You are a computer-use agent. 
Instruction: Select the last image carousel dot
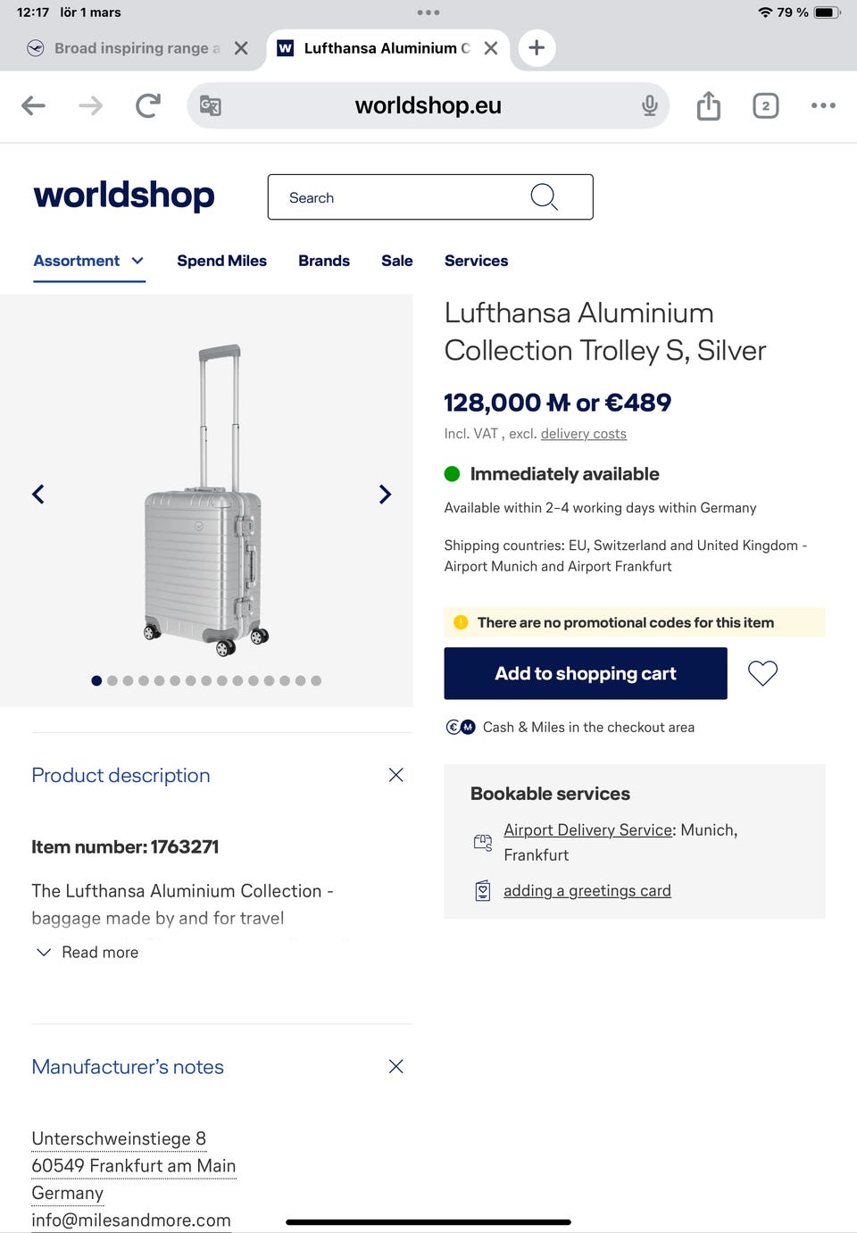pyautogui.click(x=316, y=680)
